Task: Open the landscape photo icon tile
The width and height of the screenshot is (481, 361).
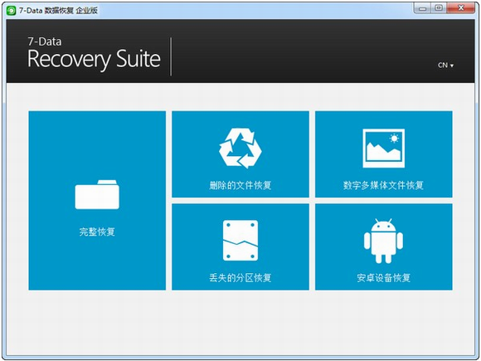Action: click(x=383, y=149)
